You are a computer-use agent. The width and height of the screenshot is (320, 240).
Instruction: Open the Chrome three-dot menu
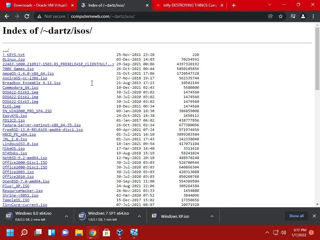point(313,16)
